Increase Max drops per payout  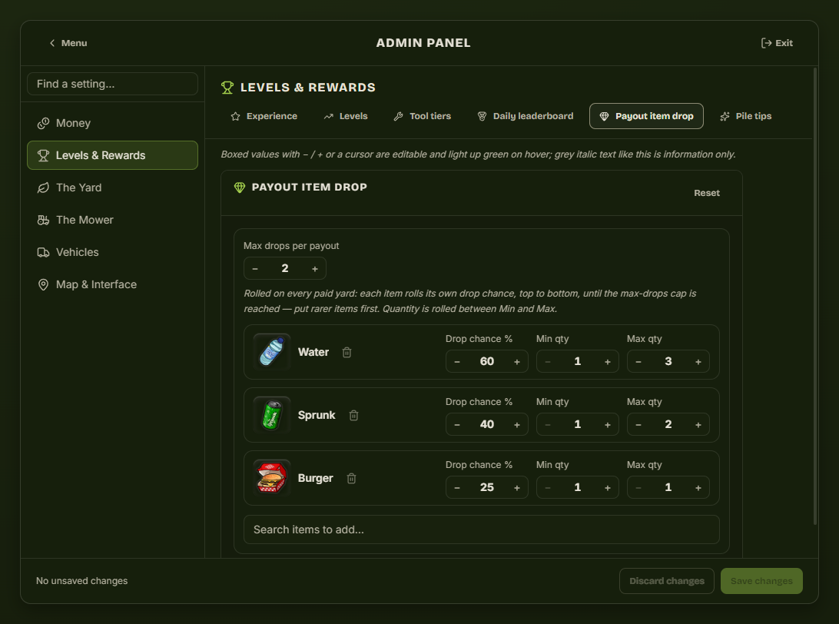click(x=315, y=269)
